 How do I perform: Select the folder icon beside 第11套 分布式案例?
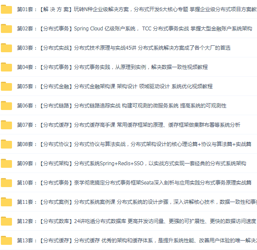click(6, 202)
